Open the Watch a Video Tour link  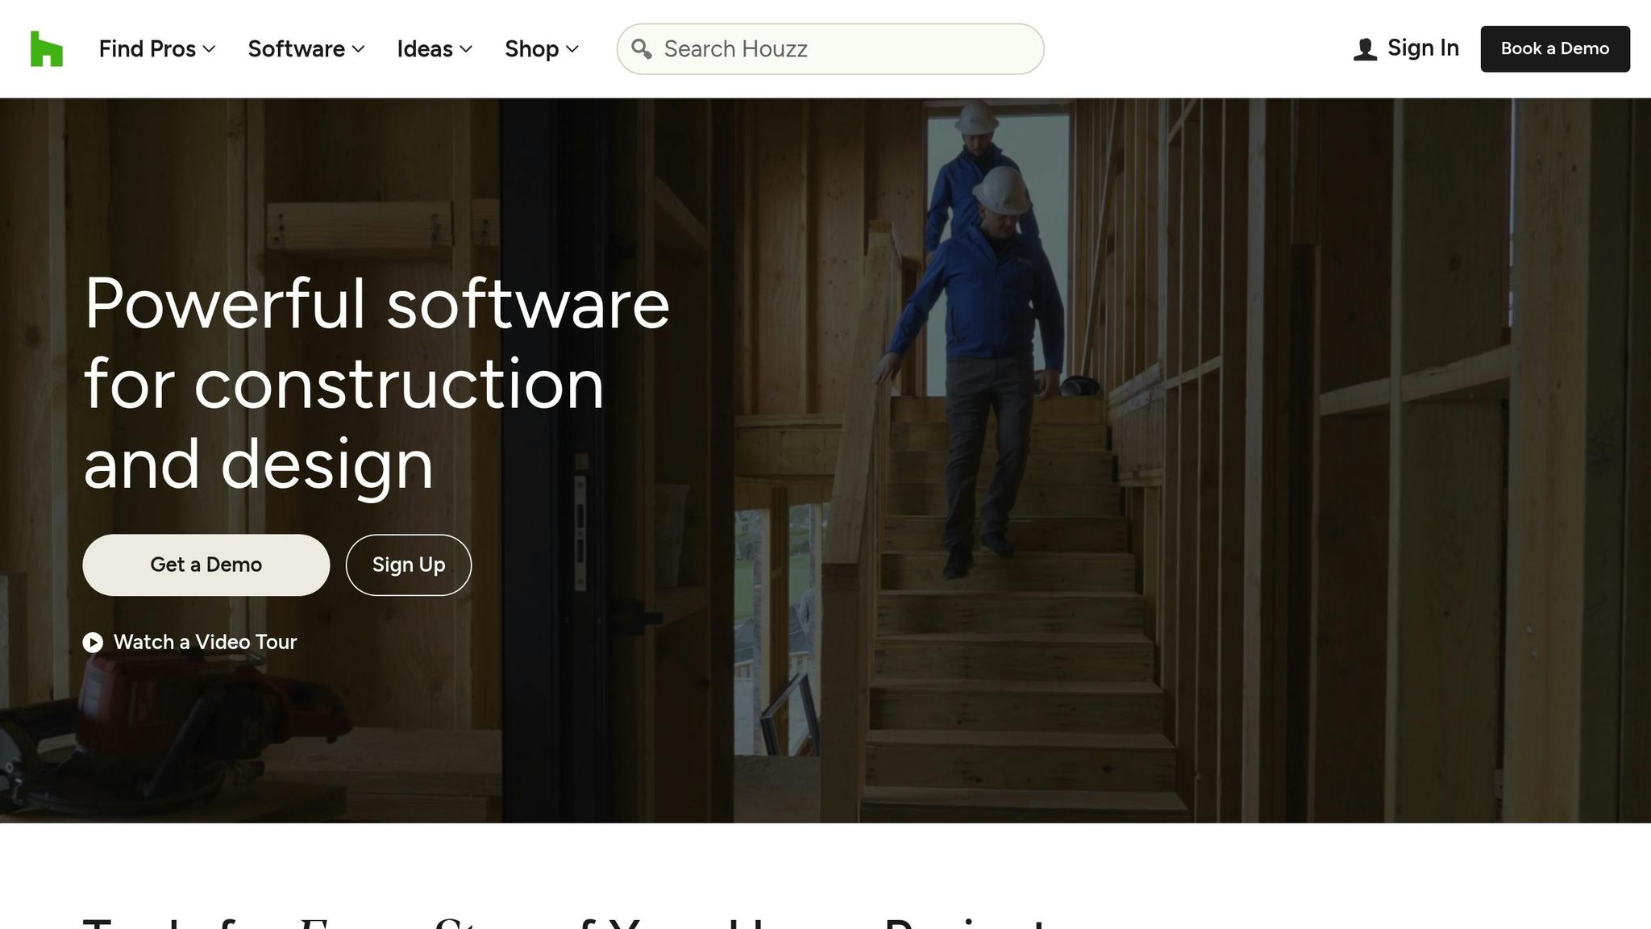click(x=206, y=642)
